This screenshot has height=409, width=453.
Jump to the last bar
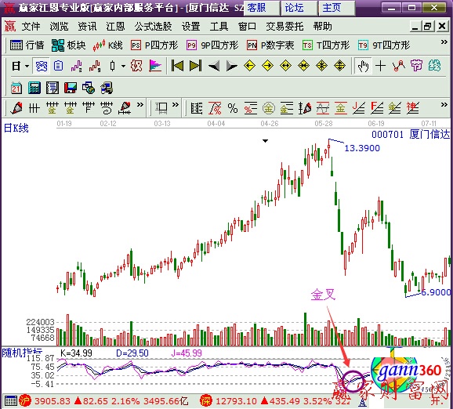coord(195,66)
